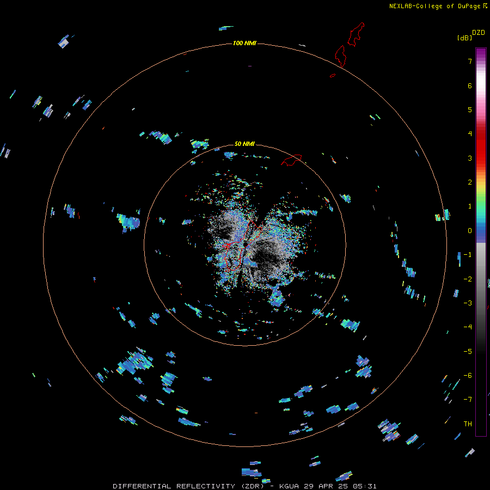The width and height of the screenshot is (490, 490).
Task: Click the 0 value on the scale
Action: coord(470,231)
